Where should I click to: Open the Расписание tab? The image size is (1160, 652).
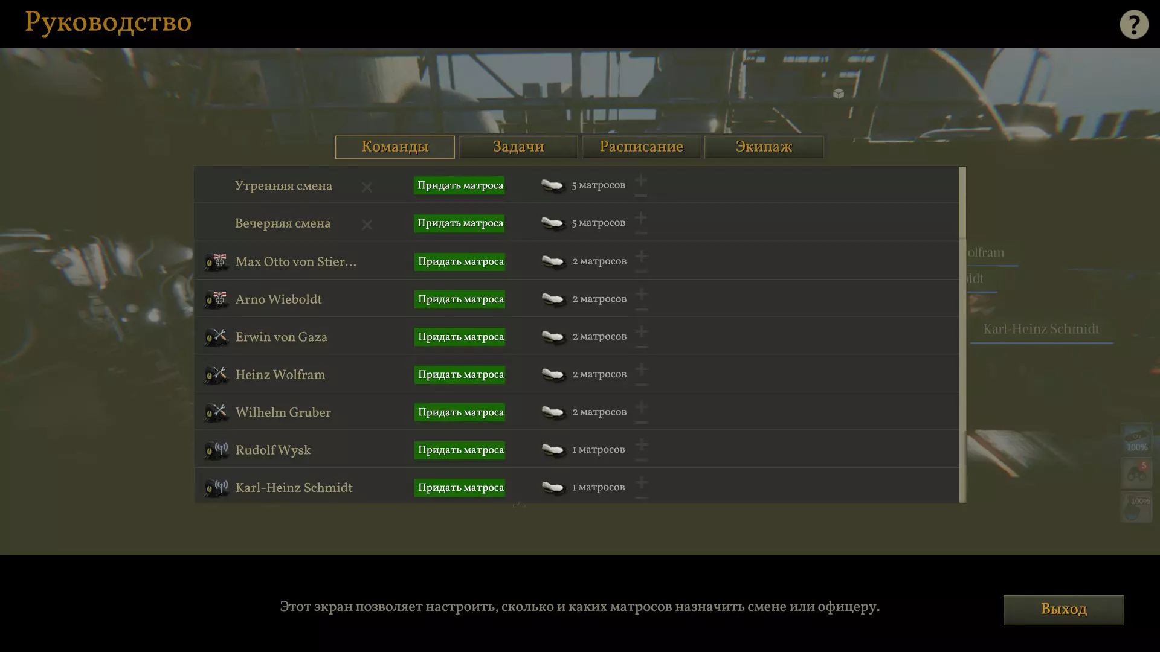click(x=641, y=147)
